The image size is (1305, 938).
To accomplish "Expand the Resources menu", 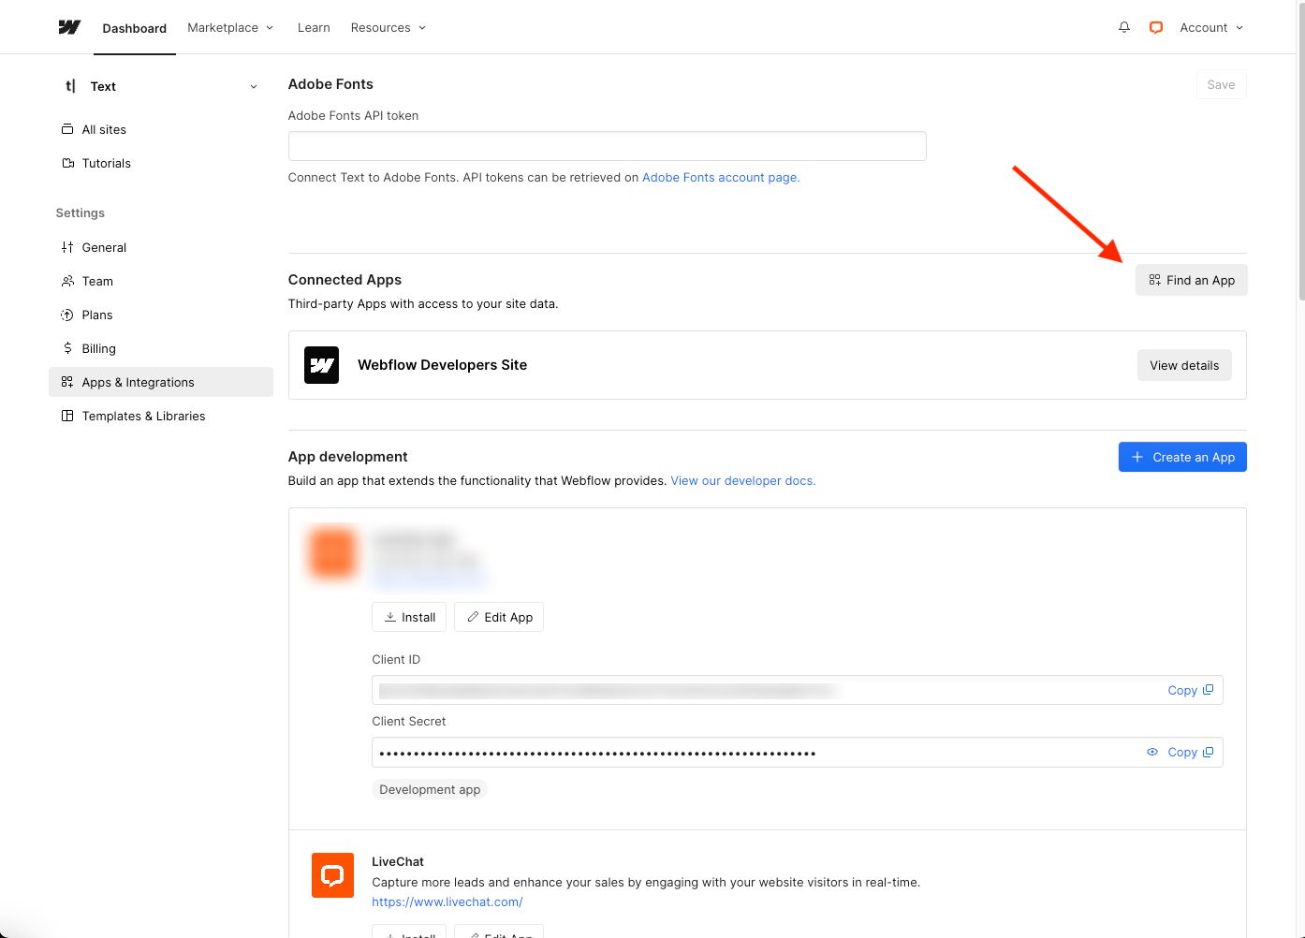I will coord(389,27).
